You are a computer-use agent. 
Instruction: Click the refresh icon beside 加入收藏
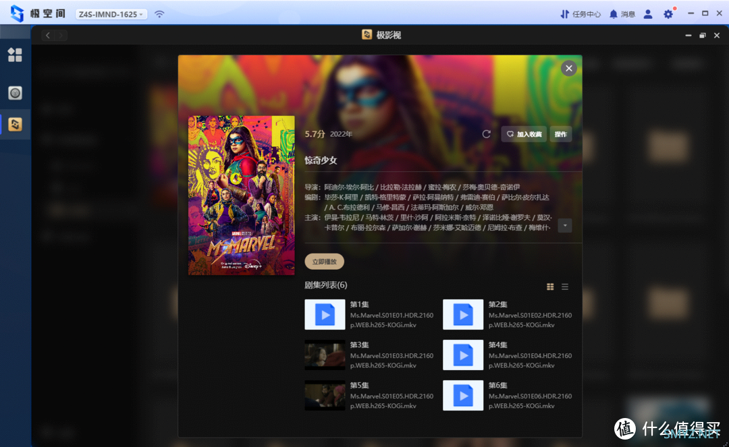click(486, 134)
